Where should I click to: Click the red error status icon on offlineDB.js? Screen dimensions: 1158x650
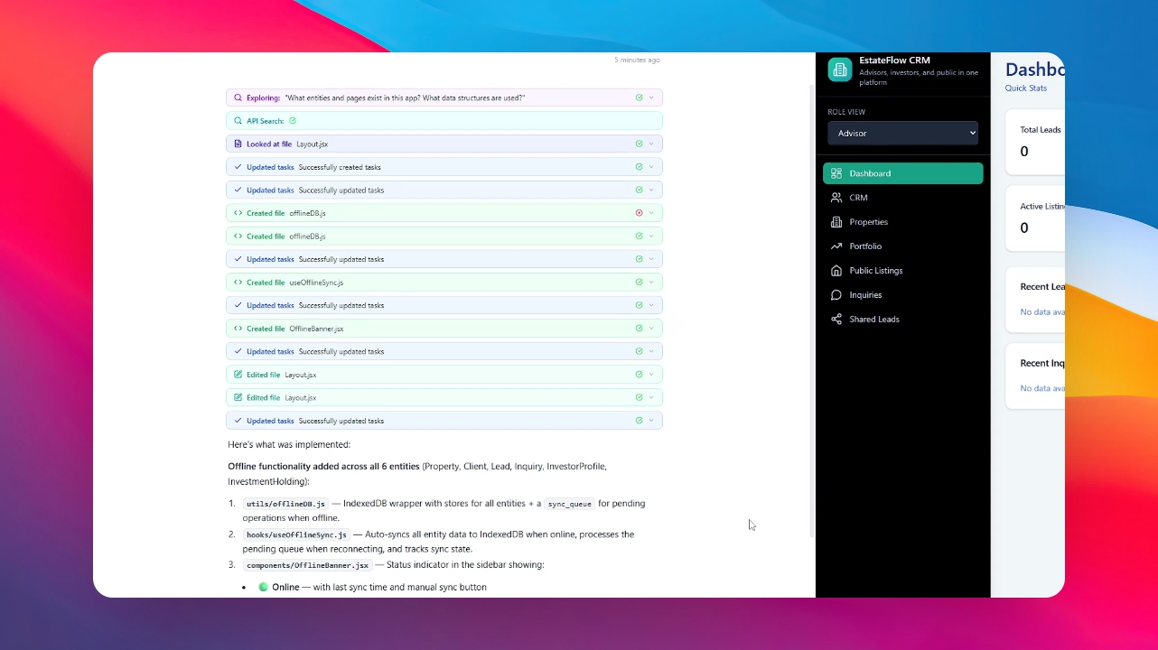(x=639, y=213)
